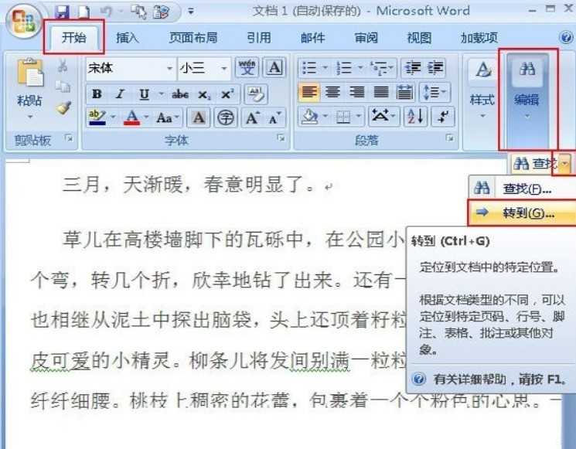The width and height of the screenshot is (576, 449).
Task: Grow font size with large A
Action: [252, 117]
